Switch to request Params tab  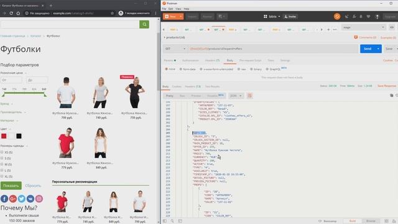(170, 60)
